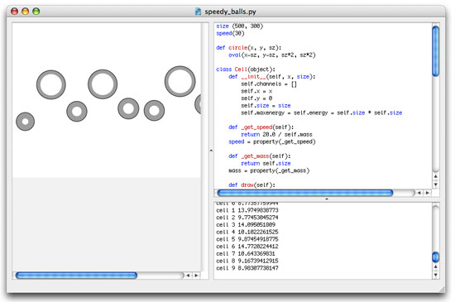Click the code editor scroll left arrow
The height and width of the screenshot is (302, 455).
click(419, 193)
